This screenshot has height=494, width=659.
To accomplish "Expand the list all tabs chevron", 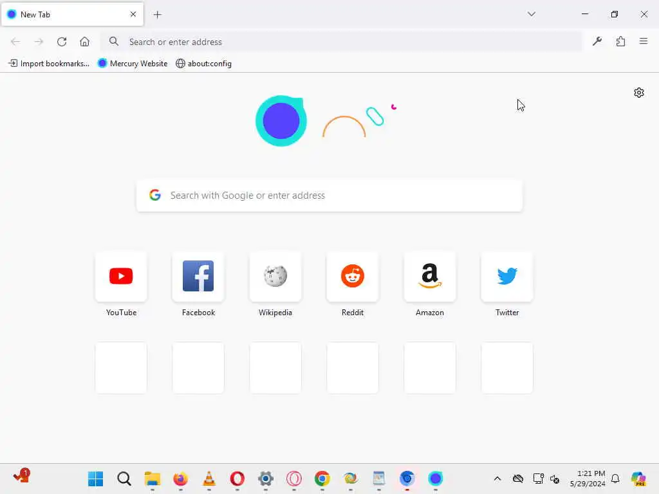I will [x=531, y=14].
